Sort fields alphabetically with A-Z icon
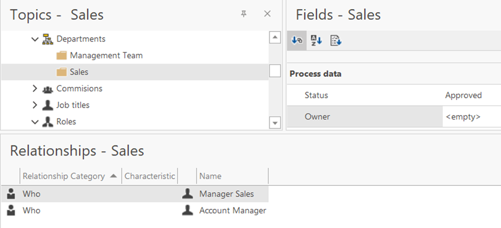Viewport: 501px width, 228px height. [317, 40]
